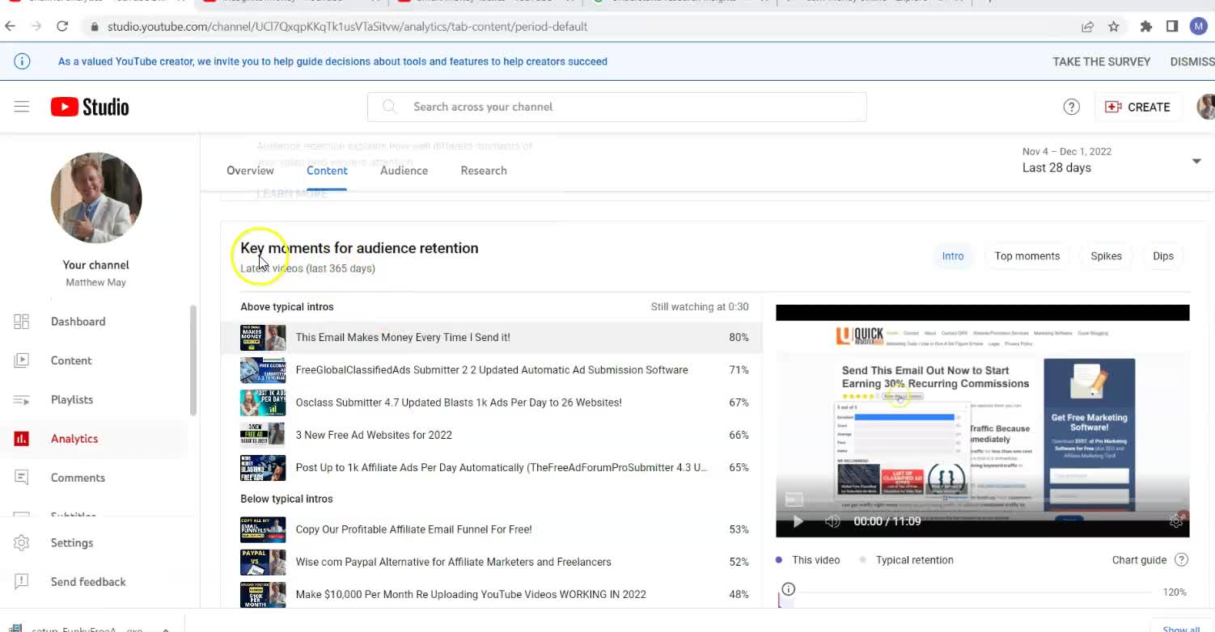
Task: Select Wise com Paypal Alternative video row
Action: pyautogui.click(x=492, y=562)
